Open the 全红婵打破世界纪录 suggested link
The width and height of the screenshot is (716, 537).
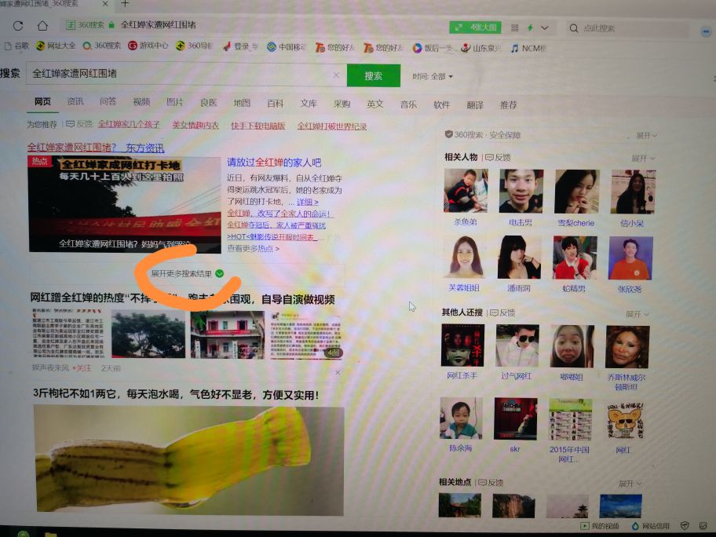tap(334, 124)
